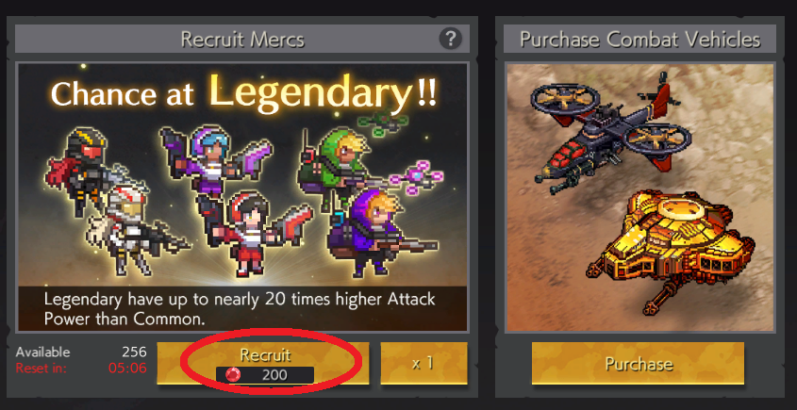Click the Available 256 counter

coord(81,353)
